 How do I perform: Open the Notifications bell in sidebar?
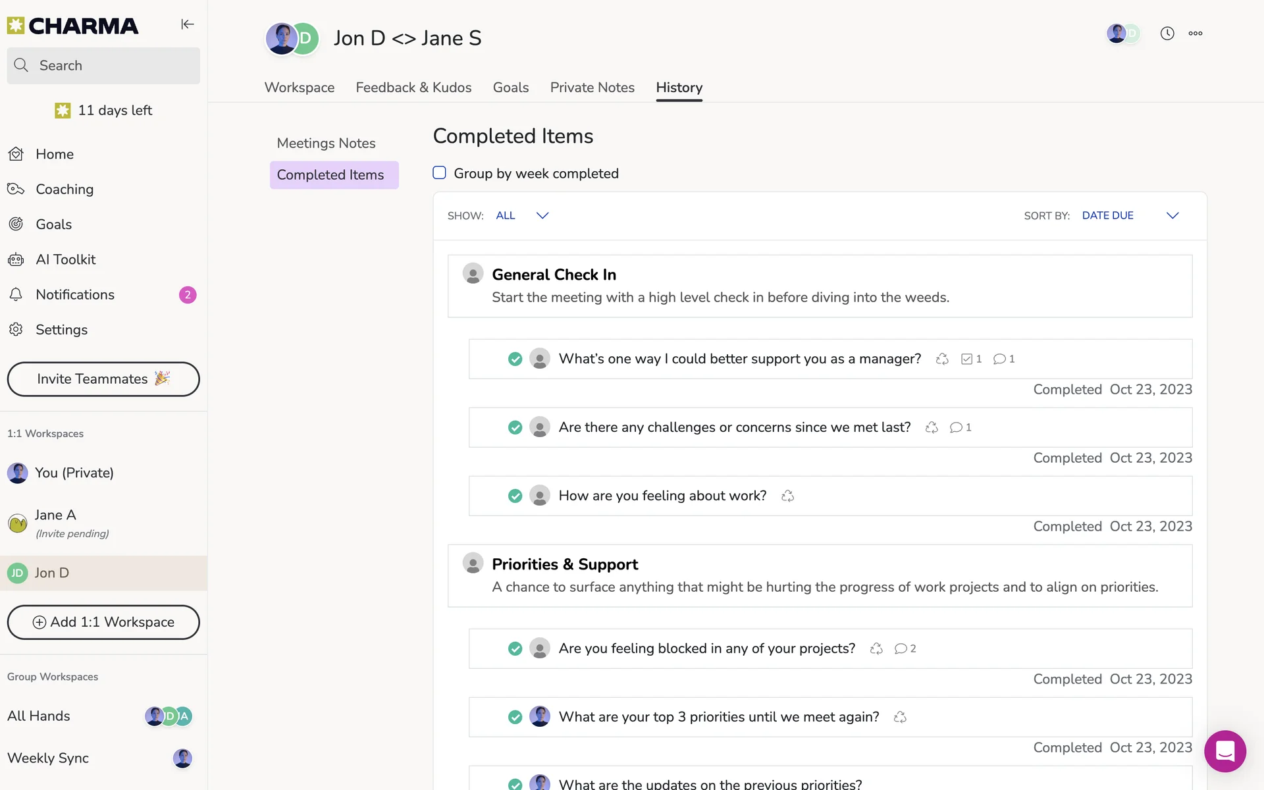pos(74,295)
